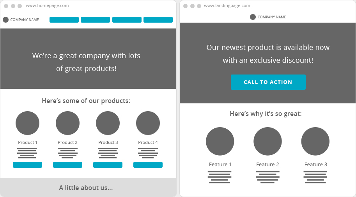The width and height of the screenshot is (356, 197).
Task: Click the Product 2 label
Action: coord(67,143)
